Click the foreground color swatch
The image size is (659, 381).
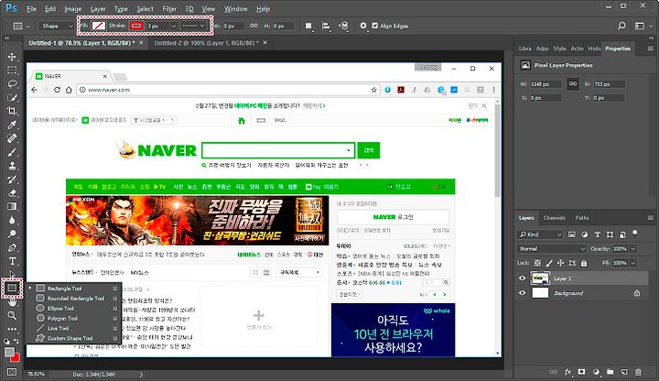(x=9, y=353)
